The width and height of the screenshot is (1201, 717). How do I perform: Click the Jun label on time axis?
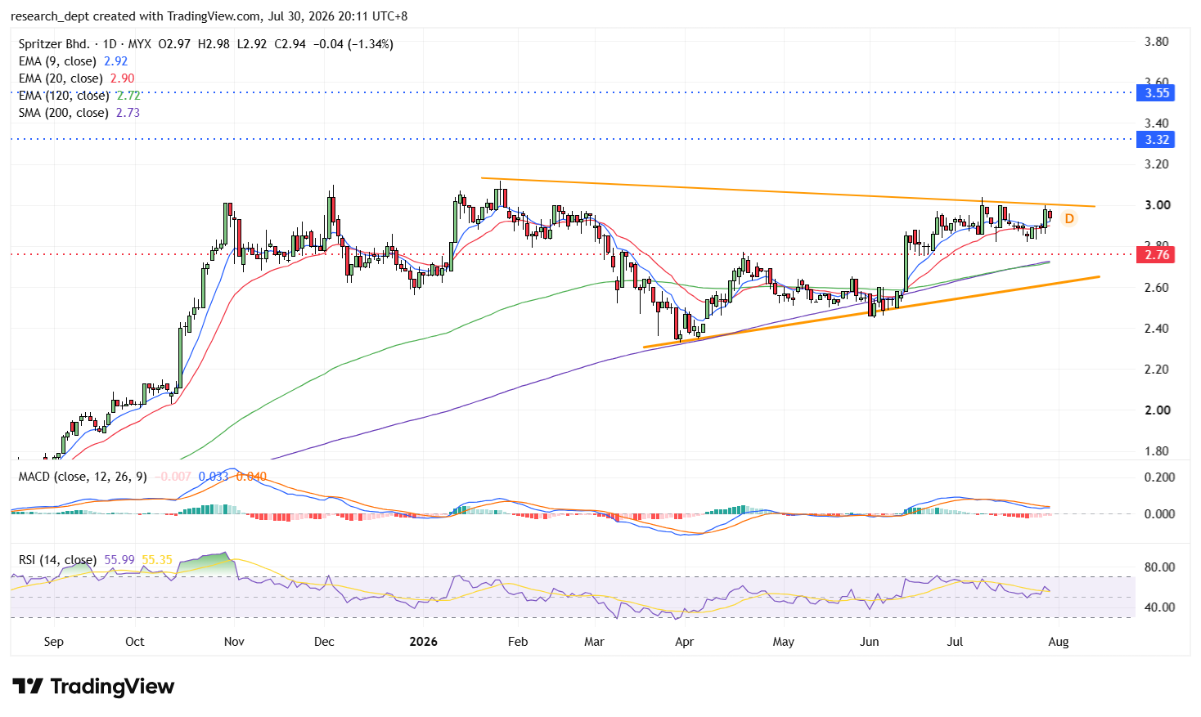[x=870, y=642]
